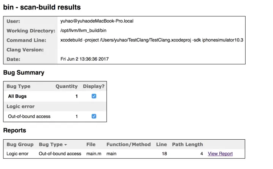Image resolution: width=273 pixels, height=169 pixels.
Task: Sort reports by Function/Method header
Action: point(129,144)
